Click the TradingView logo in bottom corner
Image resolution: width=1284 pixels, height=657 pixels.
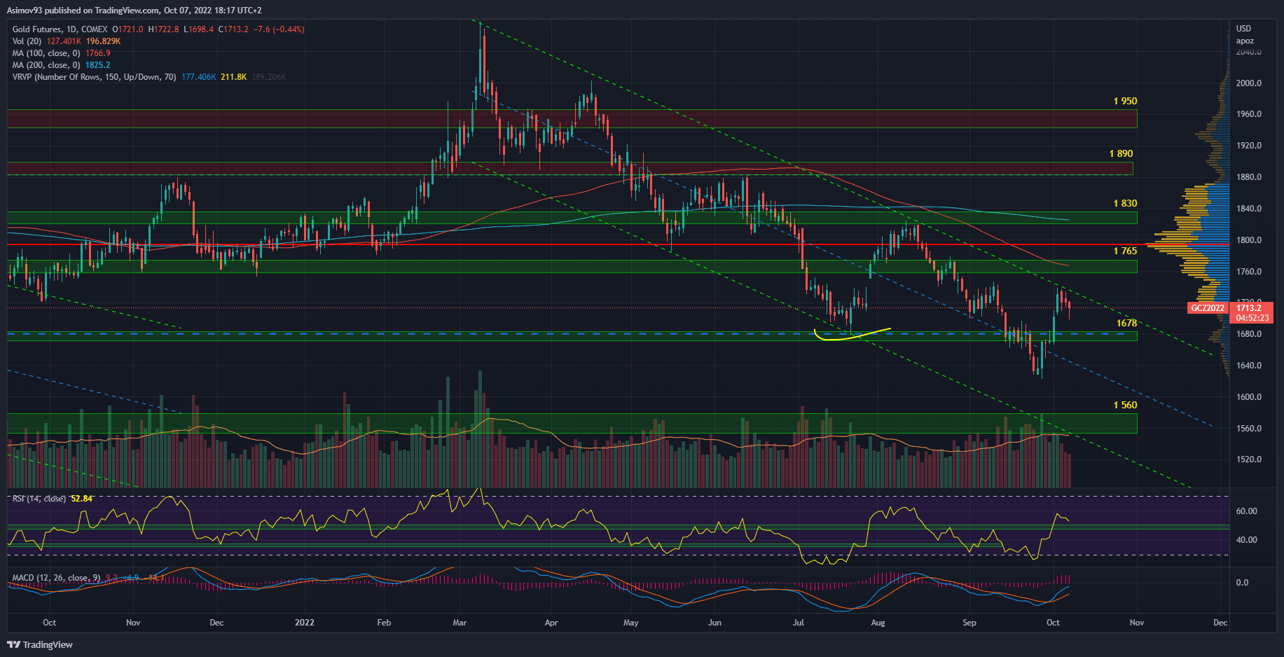pyautogui.click(x=40, y=644)
